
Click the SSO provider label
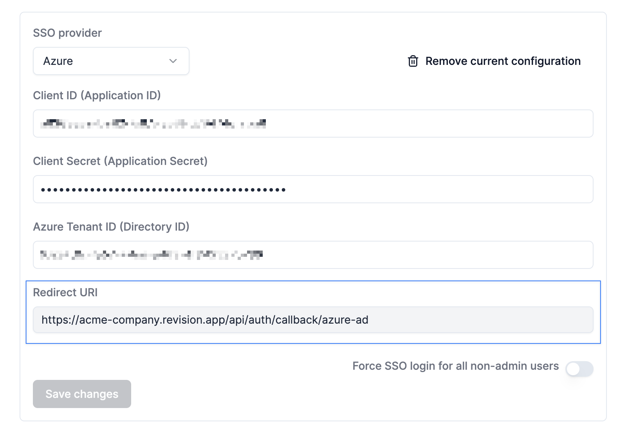click(67, 33)
